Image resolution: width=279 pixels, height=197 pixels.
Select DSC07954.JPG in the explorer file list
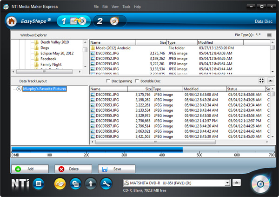pos(107,69)
